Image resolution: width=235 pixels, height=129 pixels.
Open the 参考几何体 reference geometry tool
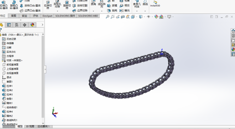137,4
